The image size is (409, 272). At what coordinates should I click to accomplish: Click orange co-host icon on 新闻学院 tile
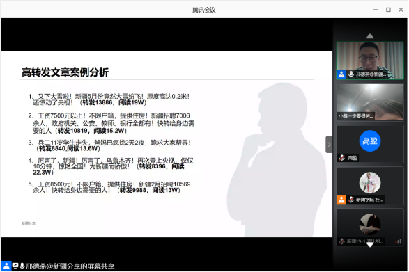[x=341, y=200]
